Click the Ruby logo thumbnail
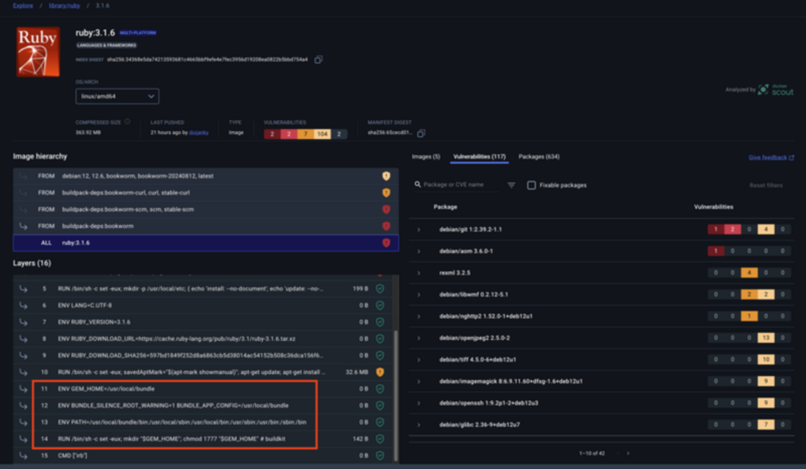The image size is (806, 469). 38,51
